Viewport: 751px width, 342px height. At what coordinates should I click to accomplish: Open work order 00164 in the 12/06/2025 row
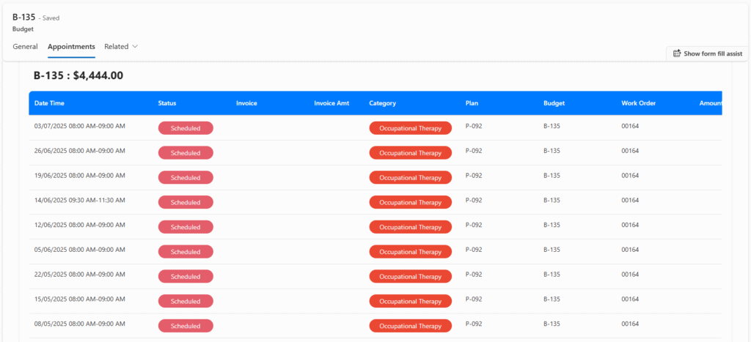[630, 225]
